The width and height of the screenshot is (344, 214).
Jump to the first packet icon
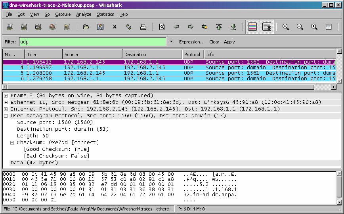[219, 27]
